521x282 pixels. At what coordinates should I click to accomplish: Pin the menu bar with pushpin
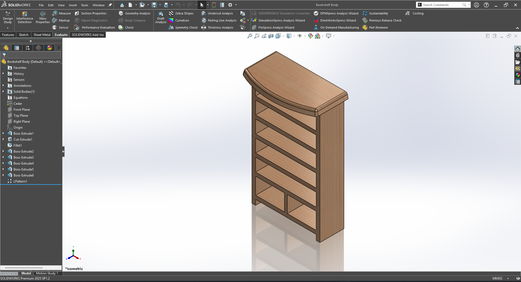pos(110,5)
